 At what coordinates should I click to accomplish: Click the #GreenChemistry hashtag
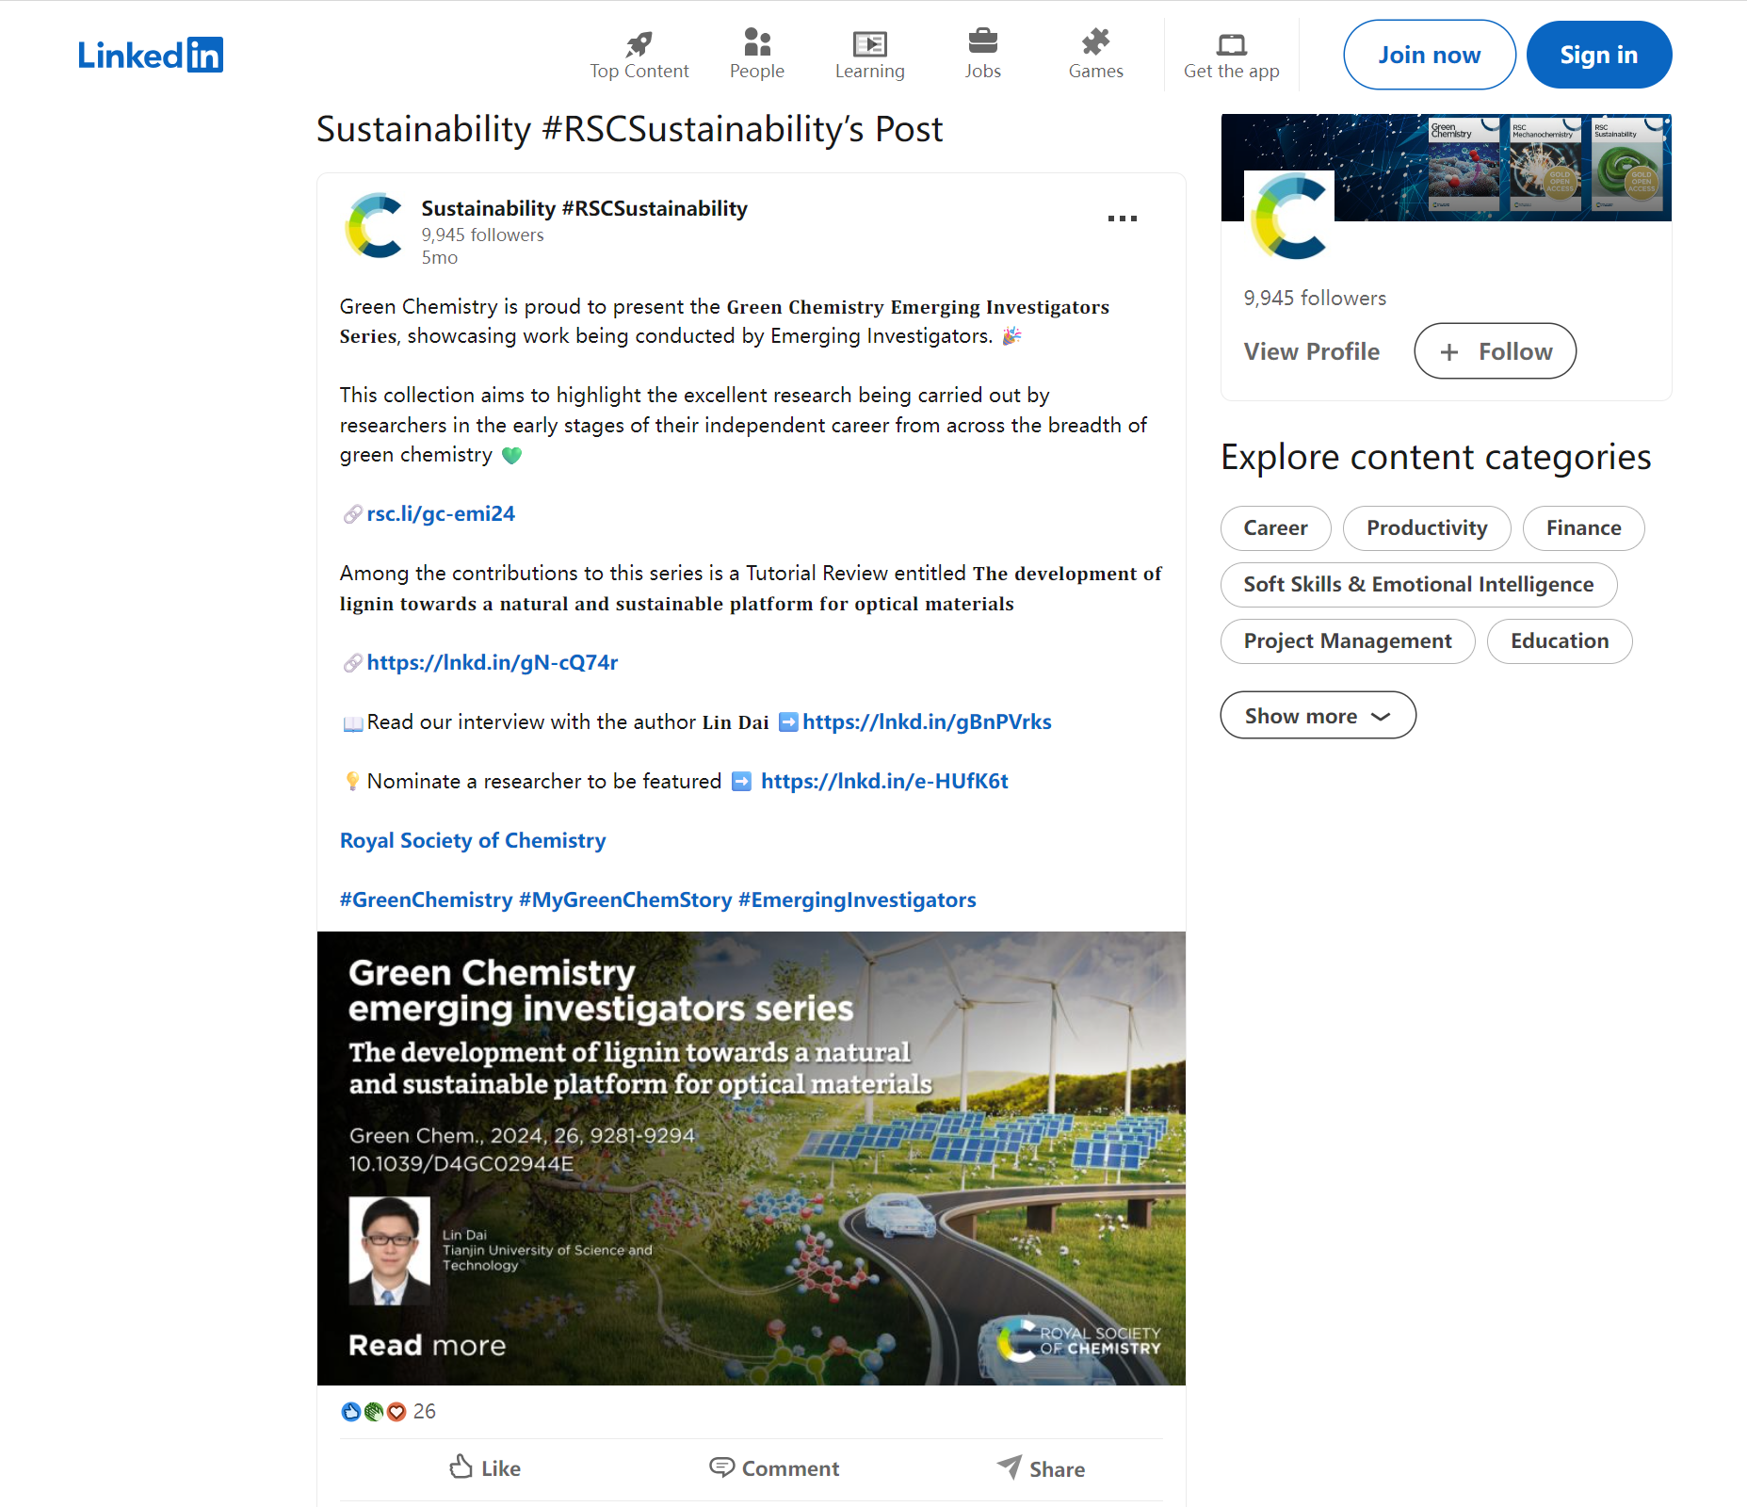(427, 899)
